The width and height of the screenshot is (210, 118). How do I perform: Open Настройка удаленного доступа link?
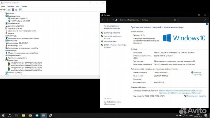(113, 37)
